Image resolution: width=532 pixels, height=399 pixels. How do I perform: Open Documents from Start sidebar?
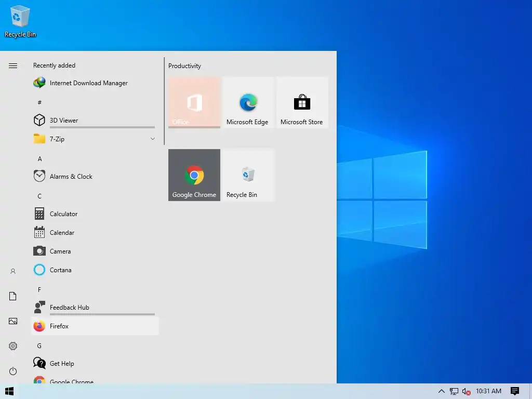point(13,296)
